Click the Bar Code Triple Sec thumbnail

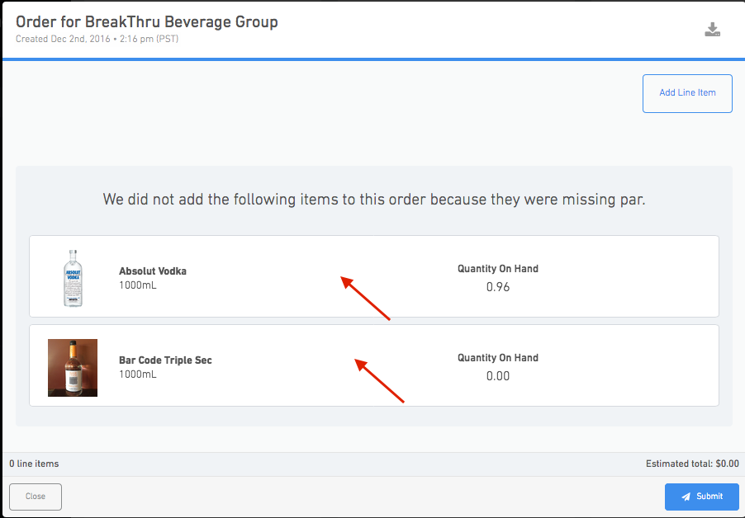click(73, 368)
